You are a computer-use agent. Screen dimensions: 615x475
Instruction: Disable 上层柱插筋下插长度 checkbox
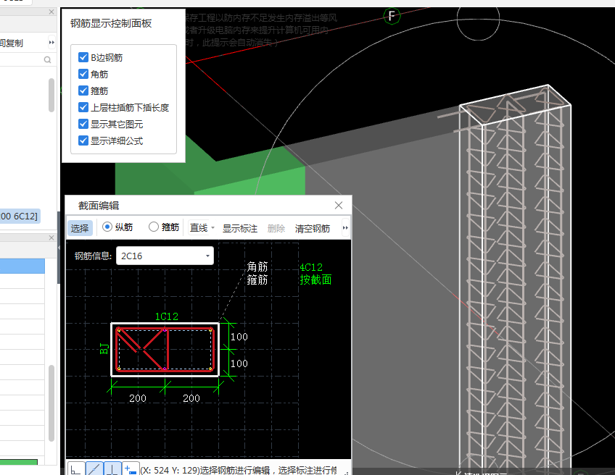[83, 107]
